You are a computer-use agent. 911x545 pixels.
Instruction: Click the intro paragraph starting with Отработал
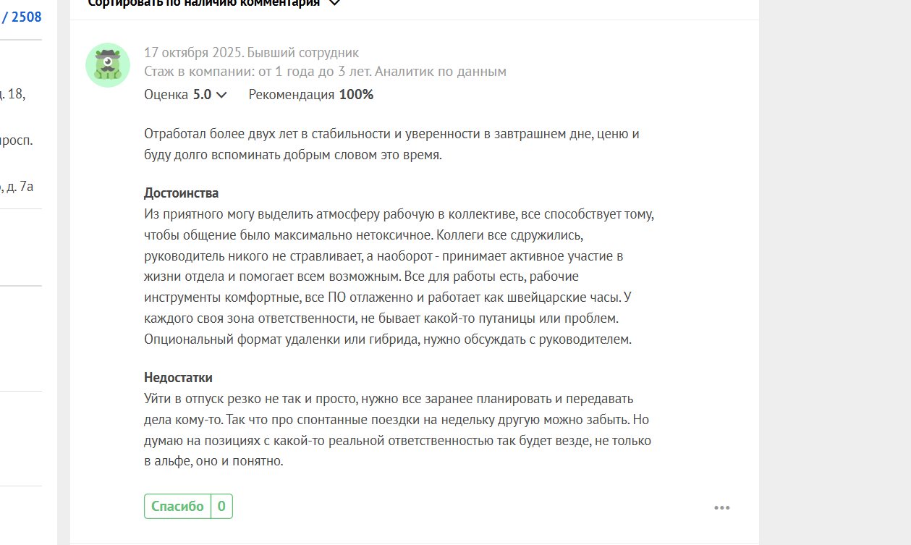pos(391,144)
